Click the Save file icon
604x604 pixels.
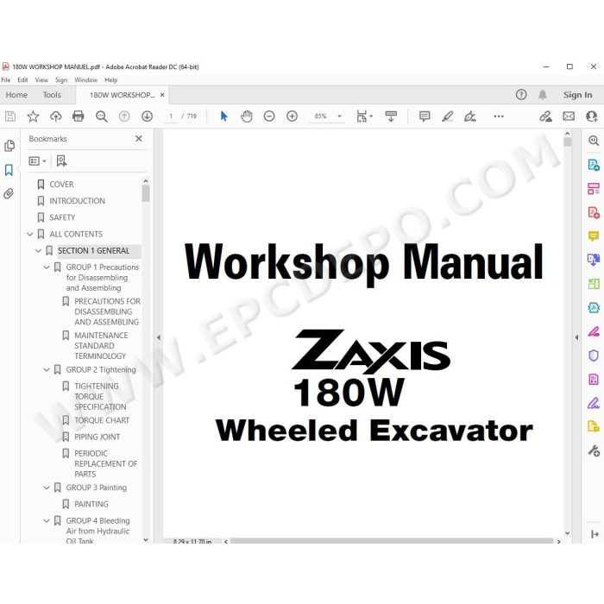click(10, 116)
